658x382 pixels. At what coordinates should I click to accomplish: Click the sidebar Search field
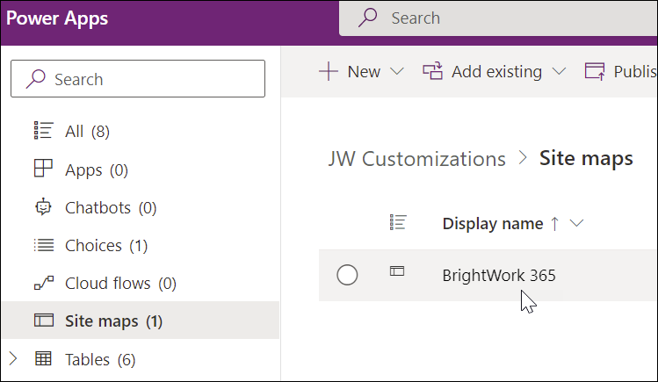point(138,79)
